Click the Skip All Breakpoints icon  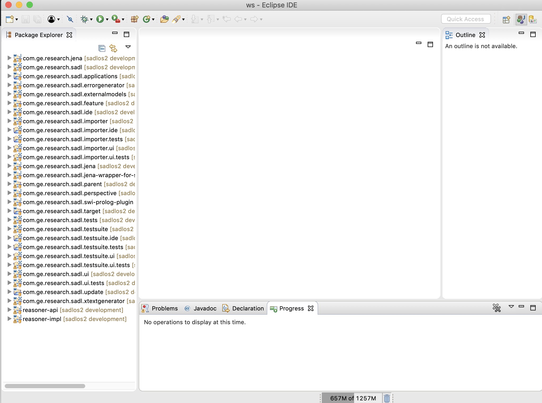click(x=70, y=19)
